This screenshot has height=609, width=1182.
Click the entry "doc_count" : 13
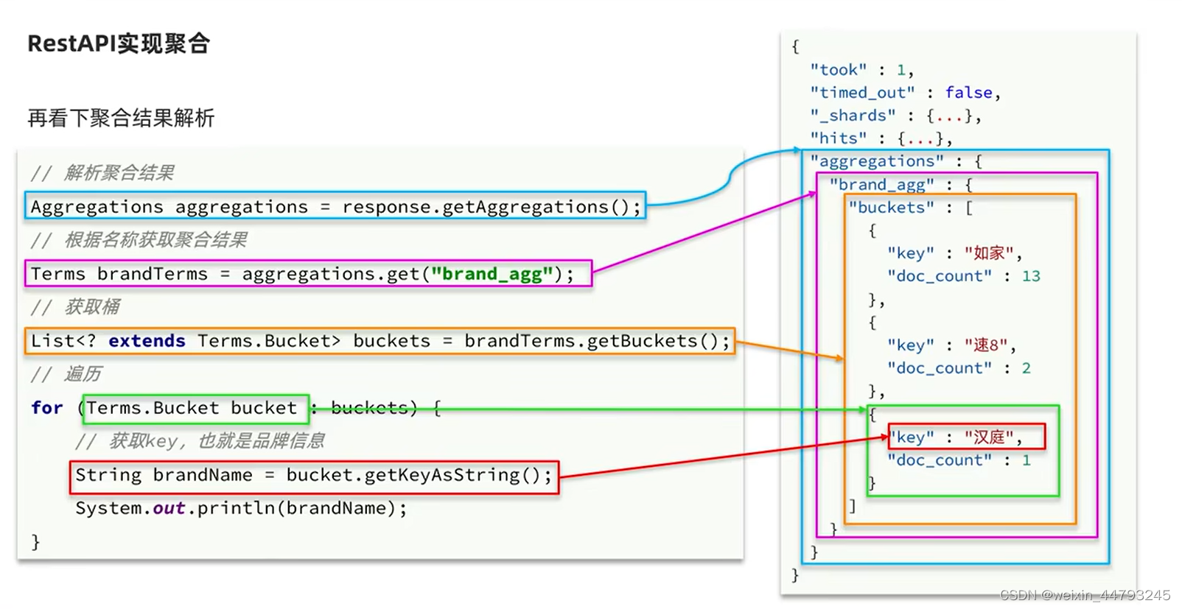tap(963, 276)
